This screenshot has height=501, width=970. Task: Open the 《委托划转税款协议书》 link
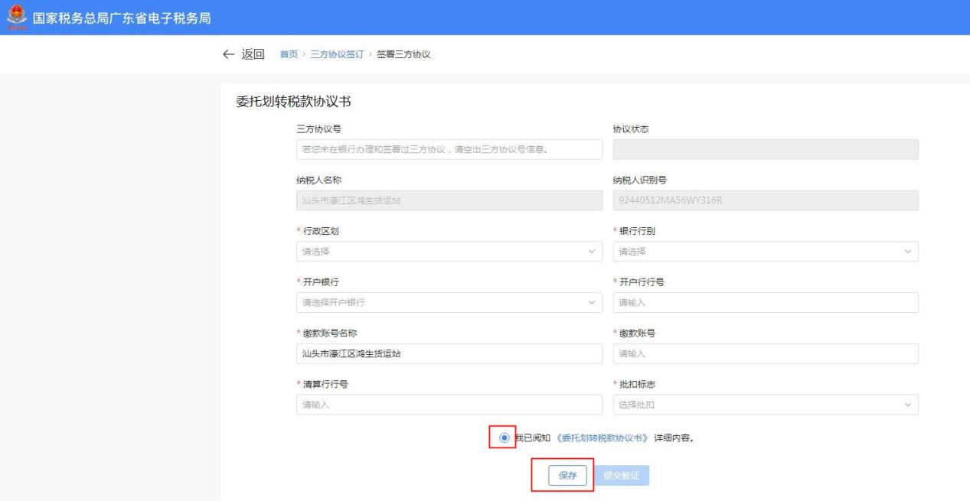pos(602,438)
